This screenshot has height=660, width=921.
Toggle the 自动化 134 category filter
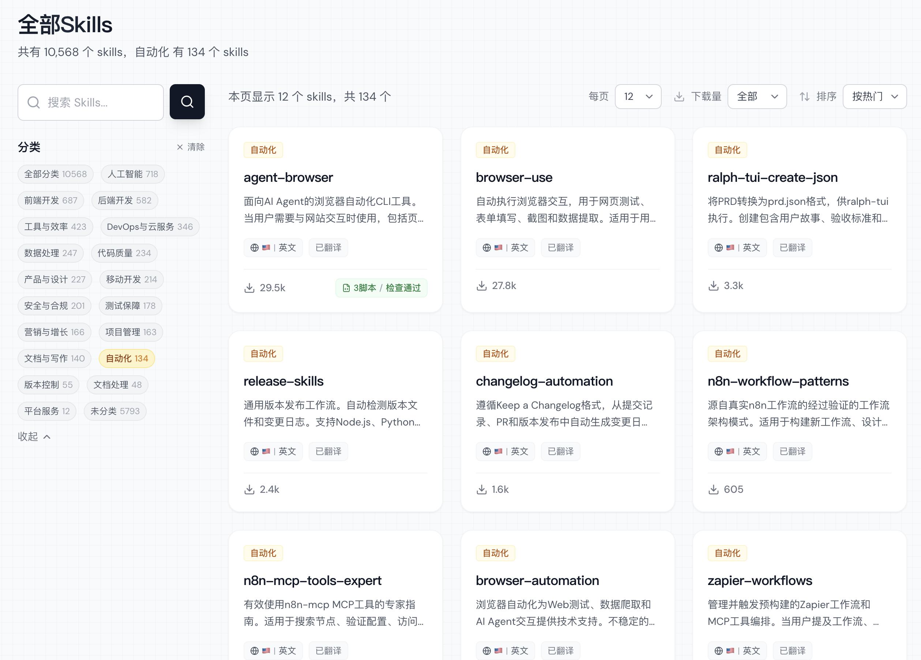coord(127,359)
